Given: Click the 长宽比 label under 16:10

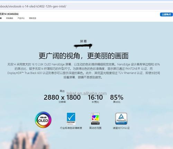Looking at the screenshot, I should pyautogui.click(x=95, y=102).
